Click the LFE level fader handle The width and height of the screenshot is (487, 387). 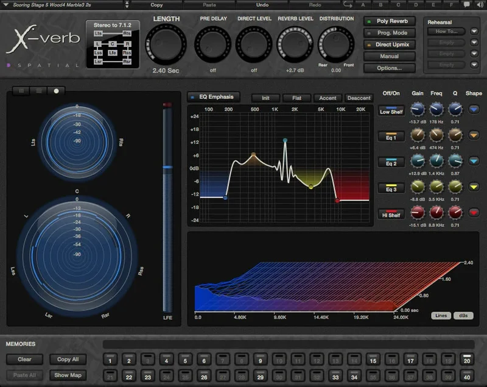168,167
